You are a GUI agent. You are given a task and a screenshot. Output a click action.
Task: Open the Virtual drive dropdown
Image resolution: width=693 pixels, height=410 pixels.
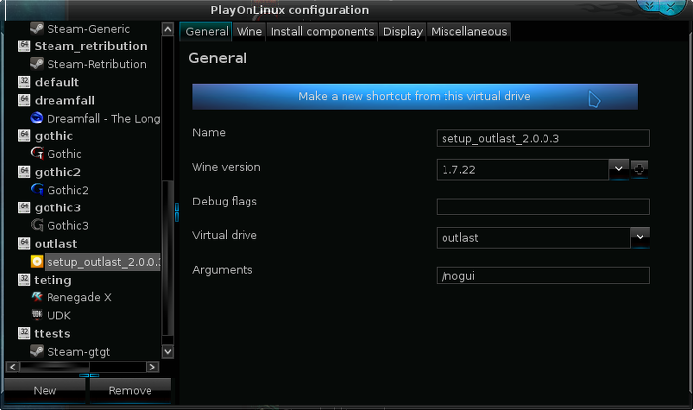pyautogui.click(x=640, y=238)
